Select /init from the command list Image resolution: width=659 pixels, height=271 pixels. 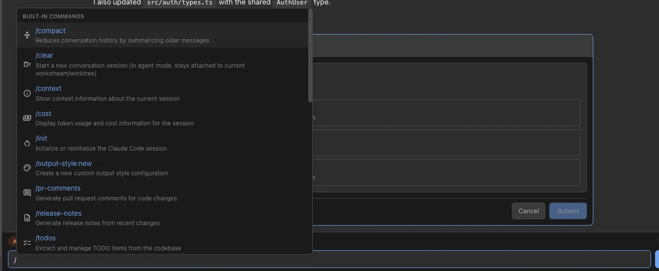pyautogui.click(x=41, y=138)
